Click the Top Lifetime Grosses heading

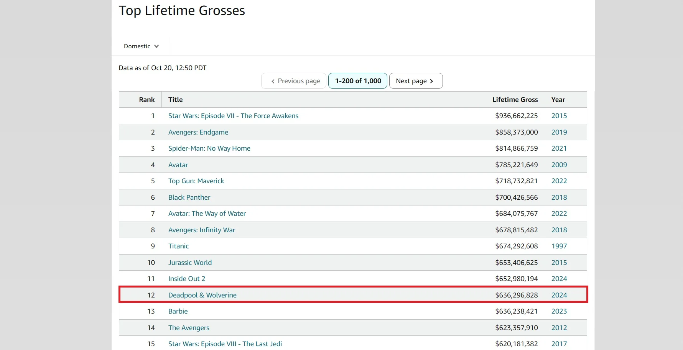pos(182,11)
